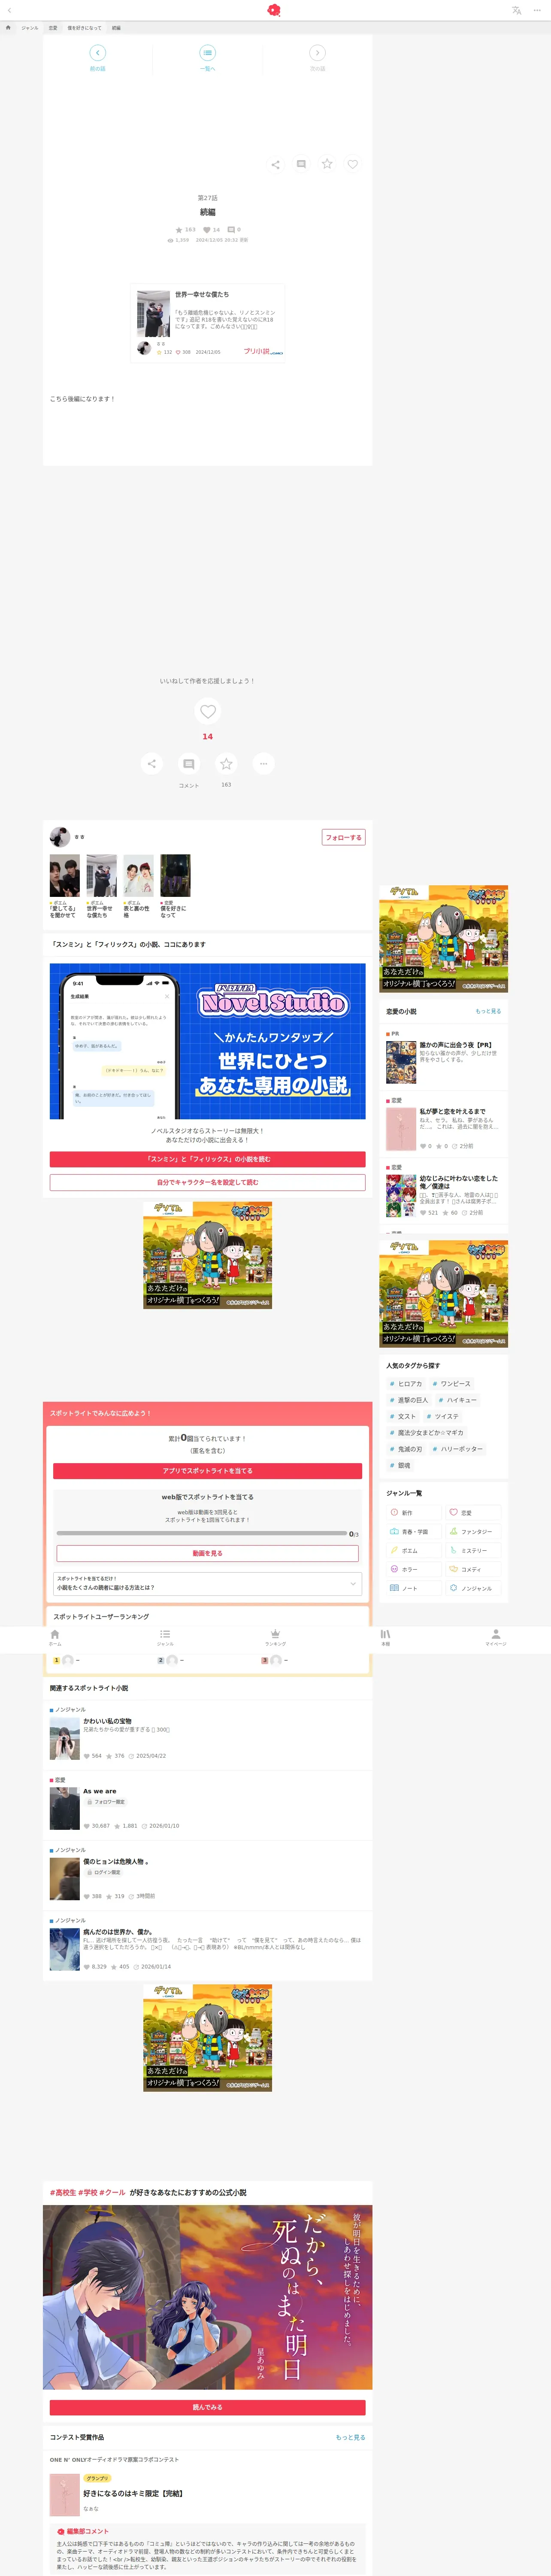Open the 僕を好きになって breadcrumb link
This screenshot has width=551, height=2576.
click(x=84, y=28)
